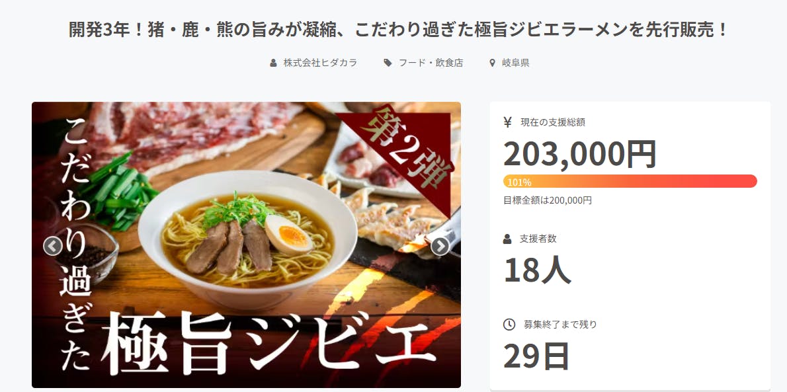Click the ramen bowl main project image
This screenshot has height=392, width=787.
(x=246, y=245)
